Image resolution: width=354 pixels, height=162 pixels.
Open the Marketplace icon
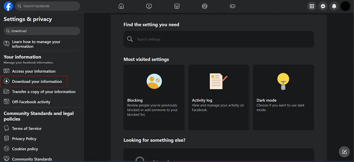[x=177, y=6]
